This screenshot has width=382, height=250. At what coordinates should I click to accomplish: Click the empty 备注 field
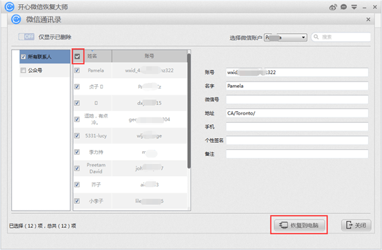pos(297,154)
